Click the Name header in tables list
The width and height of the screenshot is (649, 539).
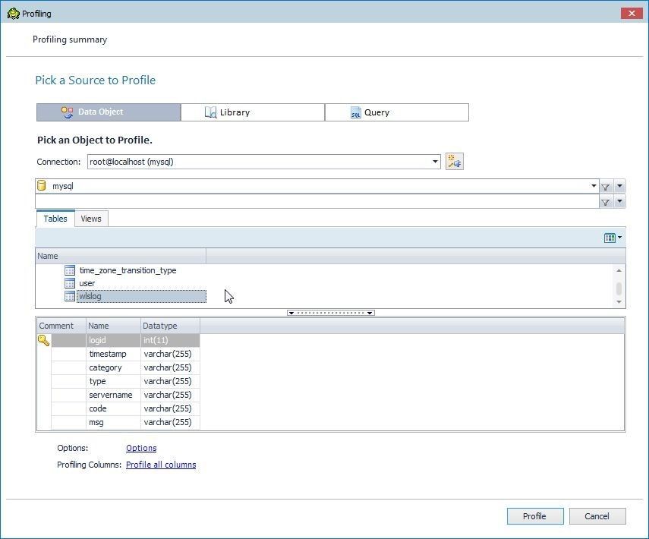[121, 256]
